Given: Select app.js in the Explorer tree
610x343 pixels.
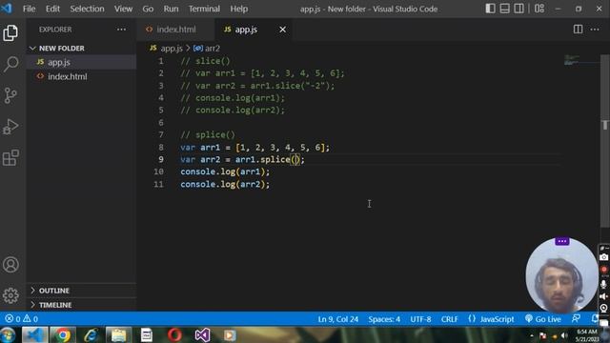Looking at the screenshot, I should tap(81, 62).
